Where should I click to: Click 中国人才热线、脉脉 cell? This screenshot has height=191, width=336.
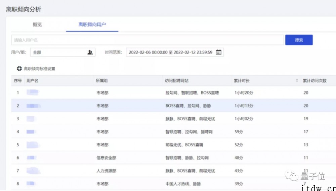point(183,184)
